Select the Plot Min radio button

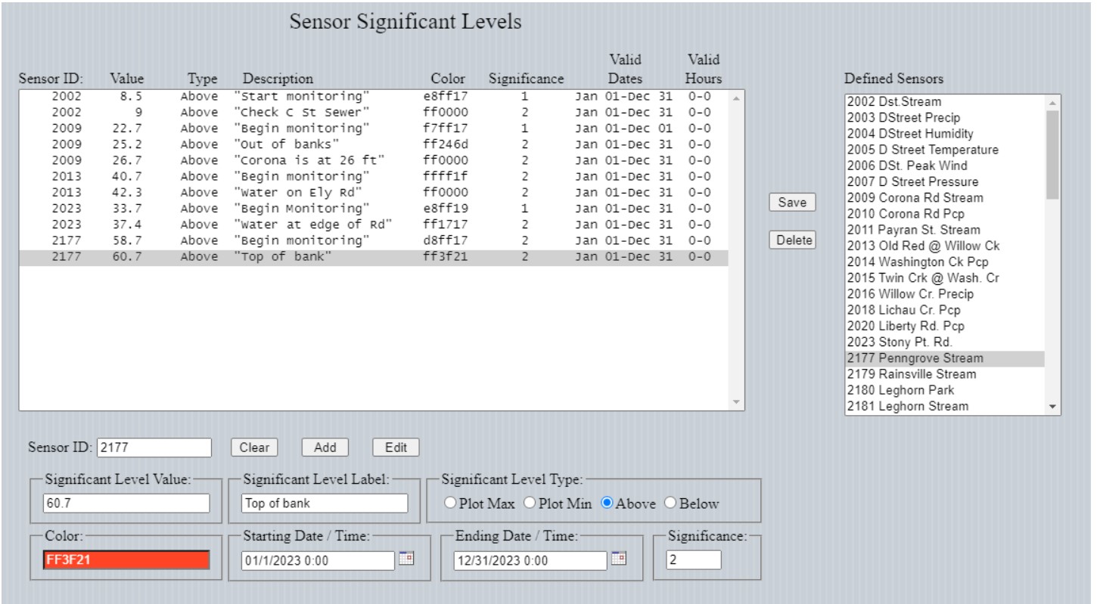click(x=530, y=503)
